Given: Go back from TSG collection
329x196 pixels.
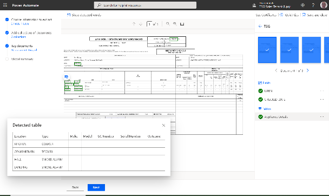Looking at the screenshot, I should (x=260, y=26).
